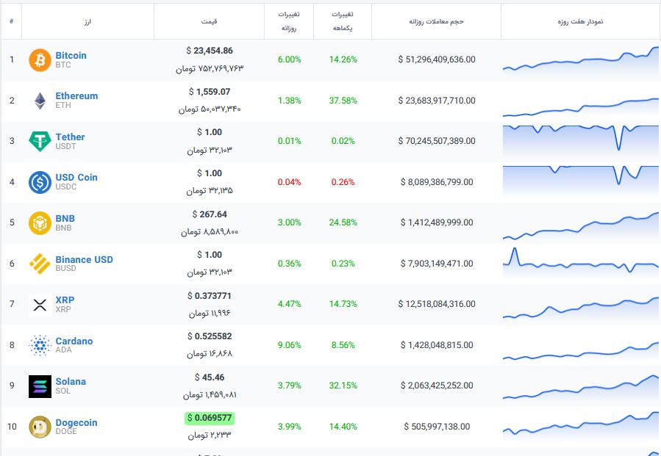Click the نمودار هفت روزه column header
661x456 pixels.
[x=580, y=21]
